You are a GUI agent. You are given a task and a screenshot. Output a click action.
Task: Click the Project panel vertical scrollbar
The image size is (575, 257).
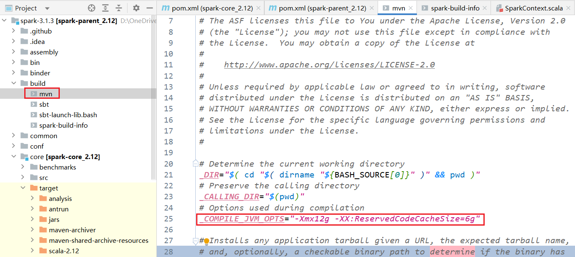[154, 98]
